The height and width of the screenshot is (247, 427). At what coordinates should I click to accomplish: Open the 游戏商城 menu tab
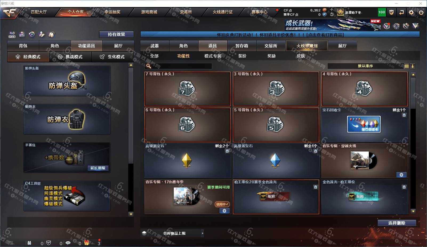point(149,12)
